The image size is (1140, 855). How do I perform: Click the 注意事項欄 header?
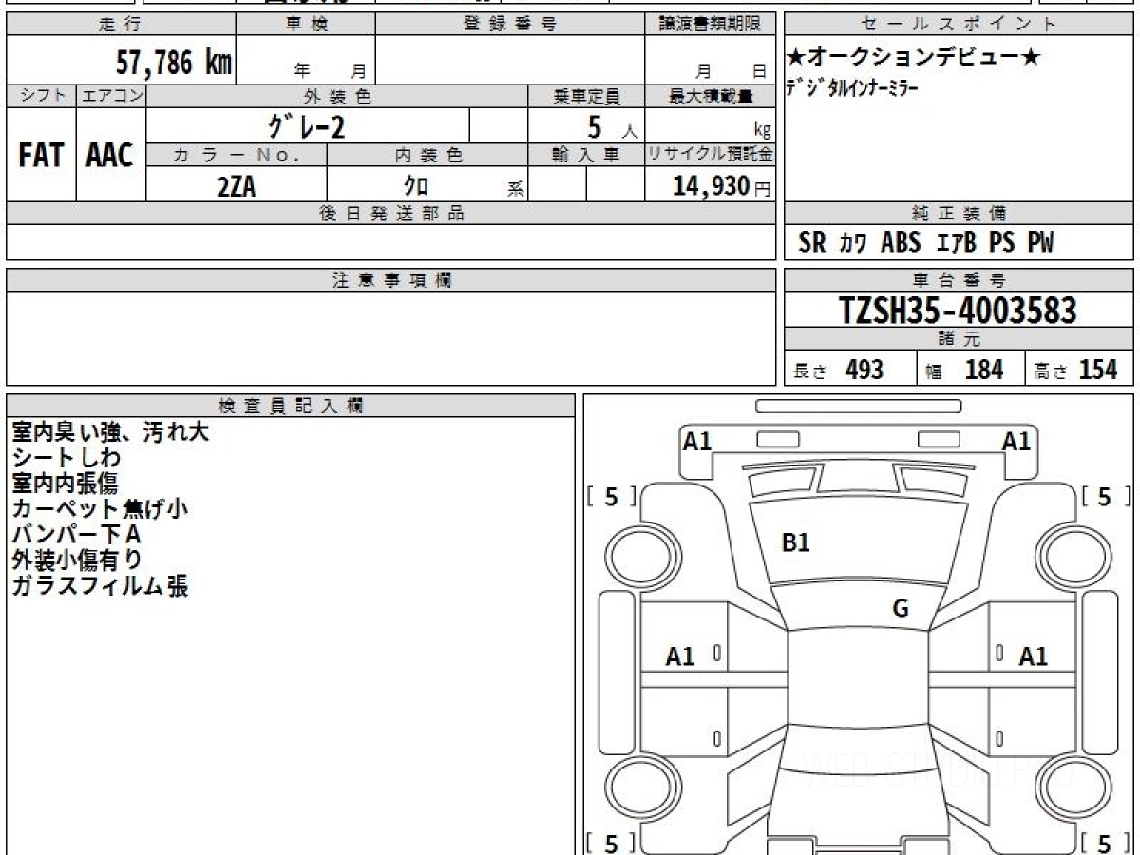pyautogui.click(x=390, y=279)
